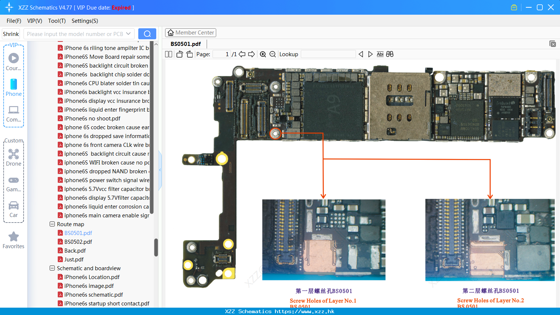Viewport: 560px width, 315px height.
Task: Open Back.pdf in the tree
Action: [x=75, y=250]
